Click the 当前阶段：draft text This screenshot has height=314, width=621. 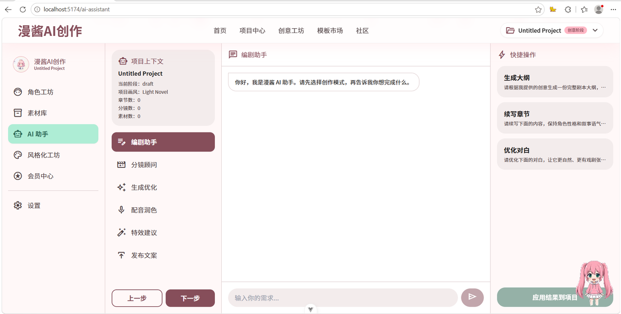coord(136,84)
